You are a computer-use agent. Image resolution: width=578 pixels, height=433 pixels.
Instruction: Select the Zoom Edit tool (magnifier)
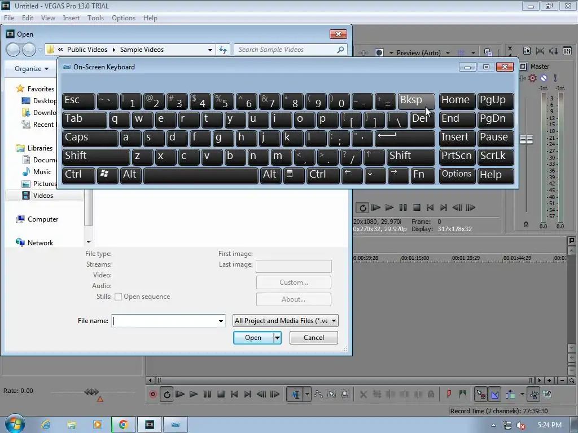(x=345, y=394)
